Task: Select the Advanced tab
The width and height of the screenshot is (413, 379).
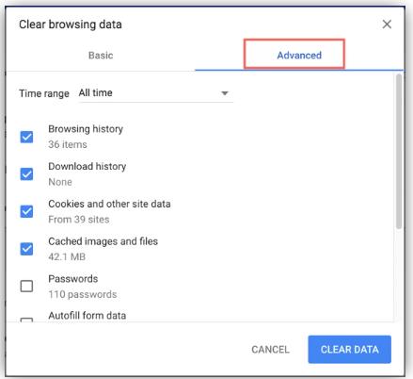Action: point(299,56)
